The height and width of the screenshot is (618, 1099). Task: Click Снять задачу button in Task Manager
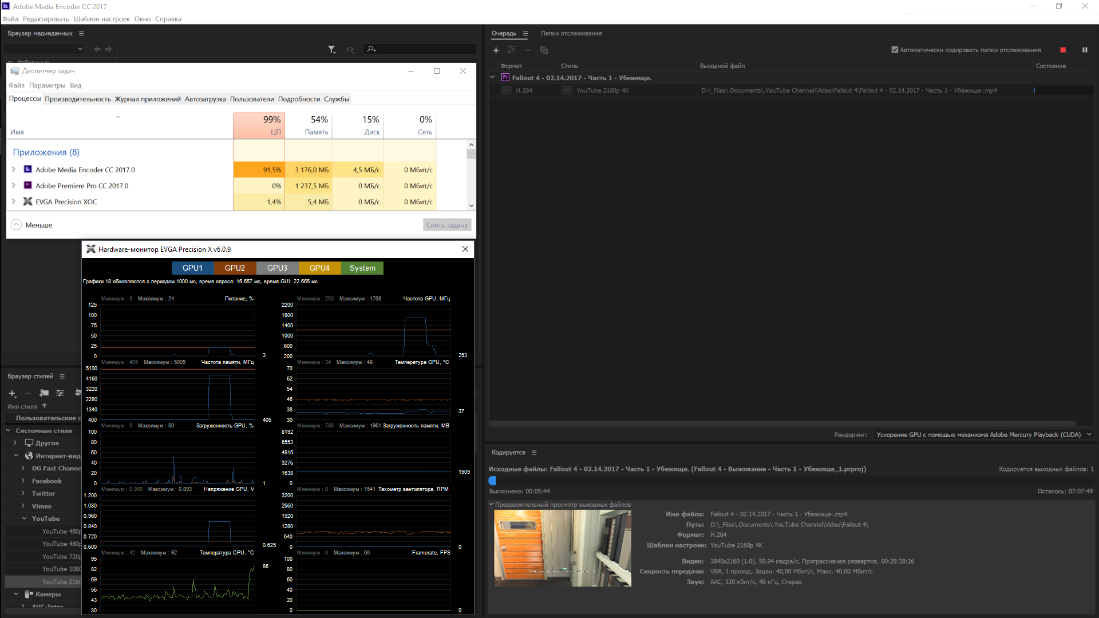pyautogui.click(x=447, y=224)
